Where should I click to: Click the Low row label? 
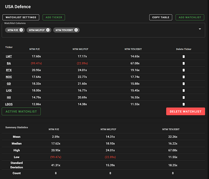(x=16, y=157)
